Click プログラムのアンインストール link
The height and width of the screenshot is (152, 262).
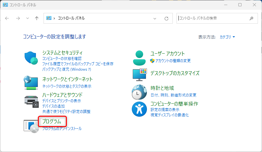62,129
